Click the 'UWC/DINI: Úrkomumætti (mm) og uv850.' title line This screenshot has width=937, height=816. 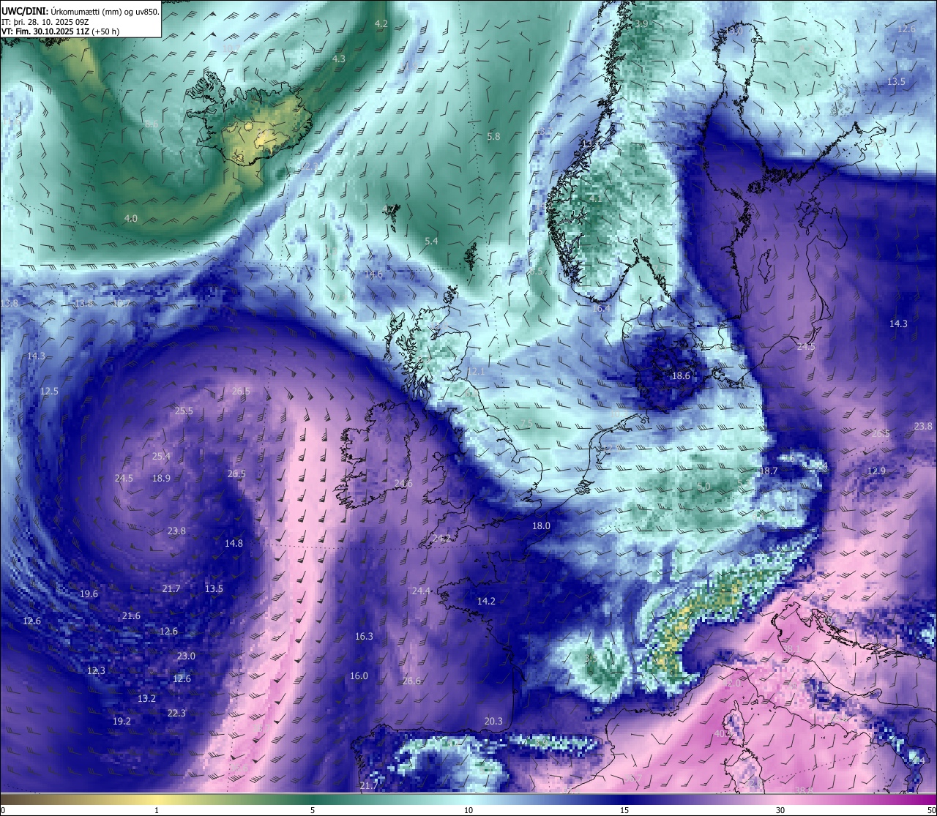[81, 11]
